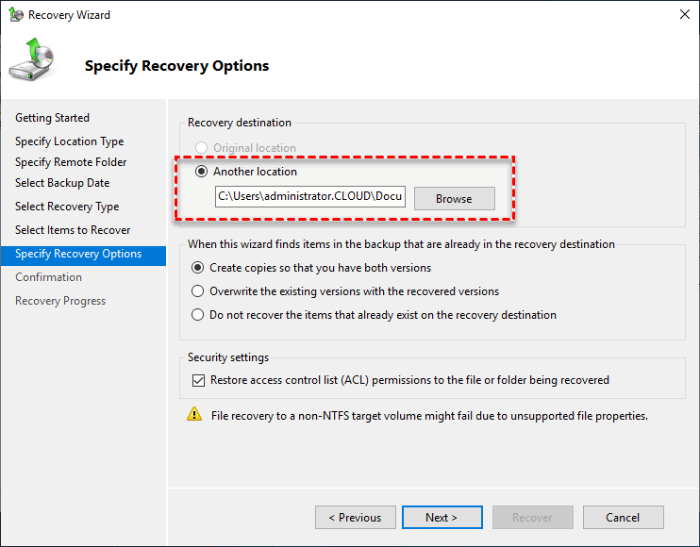700x547 pixels.
Task: Go back with the Previous button
Action: click(355, 517)
